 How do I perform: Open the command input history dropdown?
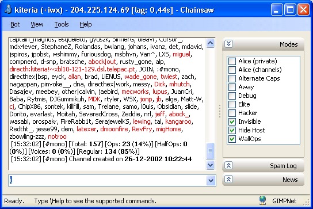[211, 181]
